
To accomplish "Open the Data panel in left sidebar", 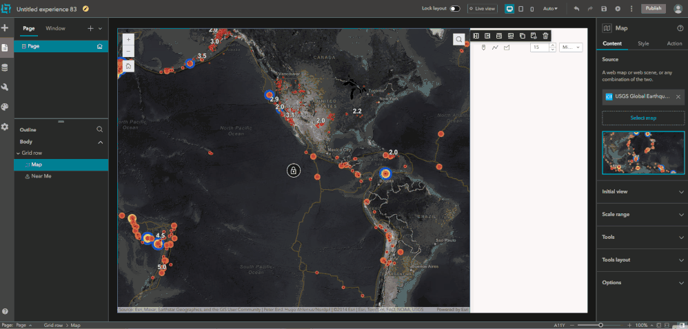I will pos(5,67).
